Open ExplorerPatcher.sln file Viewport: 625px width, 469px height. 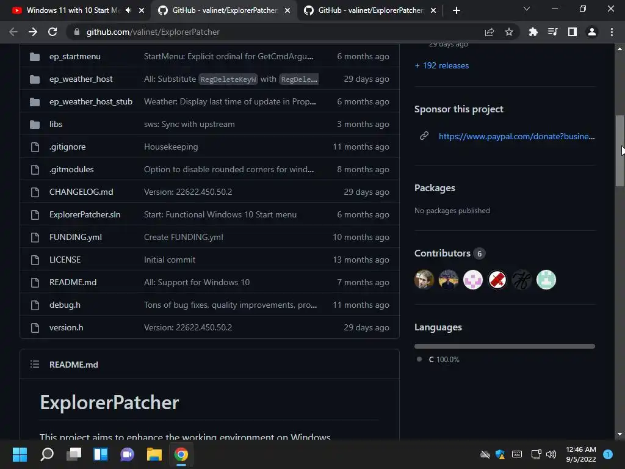coord(85,214)
